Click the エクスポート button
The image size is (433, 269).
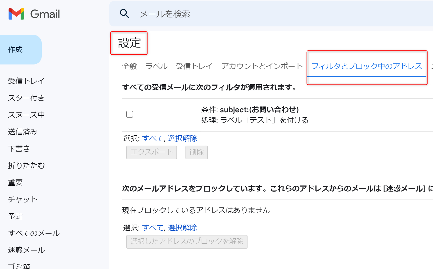click(x=151, y=152)
